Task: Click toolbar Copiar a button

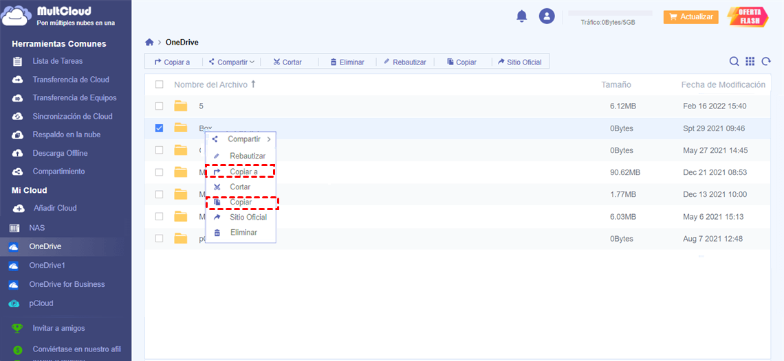Action: click(x=173, y=62)
